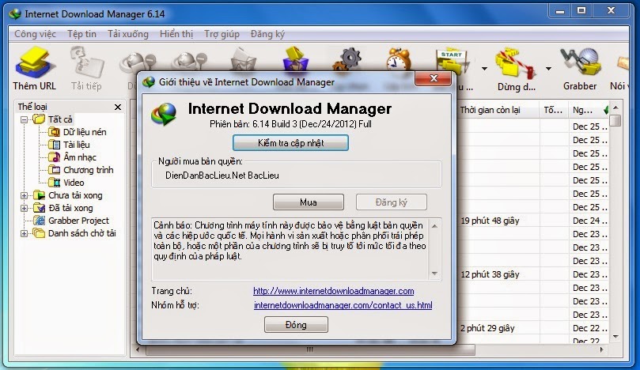This screenshot has height=370, width=640.
Task: Select the Dữ liệu nén category
Action: coord(85,132)
